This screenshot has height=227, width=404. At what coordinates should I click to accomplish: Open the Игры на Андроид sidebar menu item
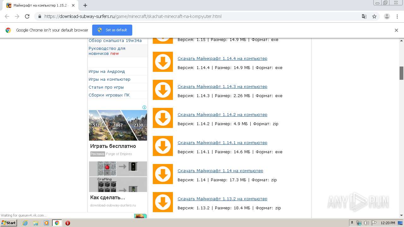click(107, 72)
